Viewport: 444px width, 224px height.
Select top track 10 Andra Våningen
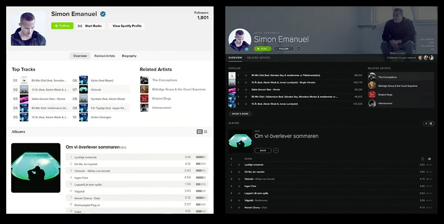(x=101, y=117)
